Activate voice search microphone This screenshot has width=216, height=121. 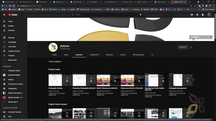pos(140,14)
